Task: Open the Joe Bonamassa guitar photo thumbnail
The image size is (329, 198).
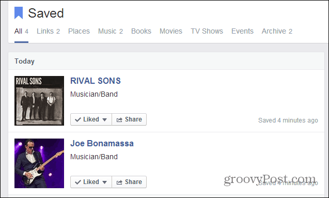Action: (x=39, y=163)
